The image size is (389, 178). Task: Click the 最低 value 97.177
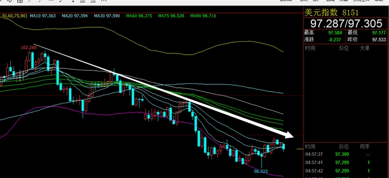[379, 32]
